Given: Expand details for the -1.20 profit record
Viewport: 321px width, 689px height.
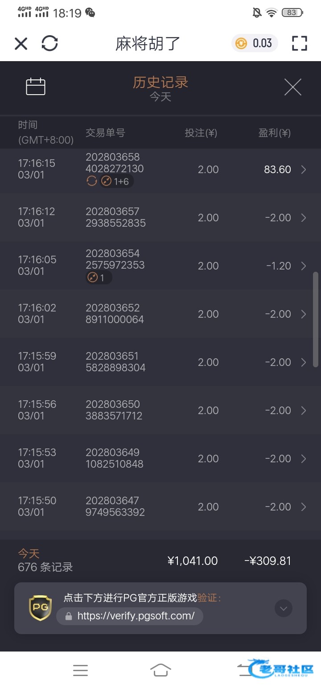Looking at the screenshot, I should pyautogui.click(x=304, y=266).
